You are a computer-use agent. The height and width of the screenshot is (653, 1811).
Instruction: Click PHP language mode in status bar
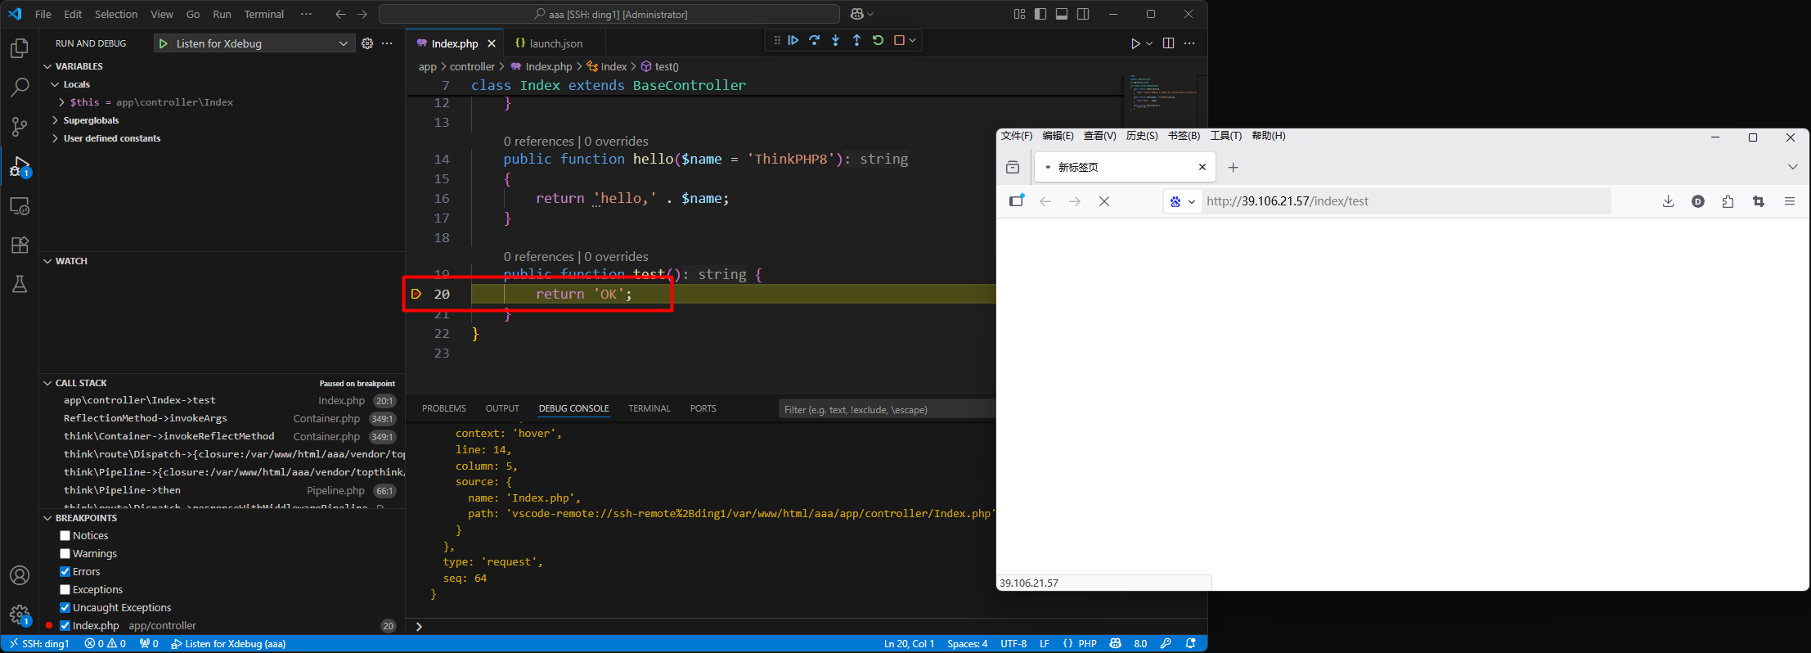(x=1088, y=644)
